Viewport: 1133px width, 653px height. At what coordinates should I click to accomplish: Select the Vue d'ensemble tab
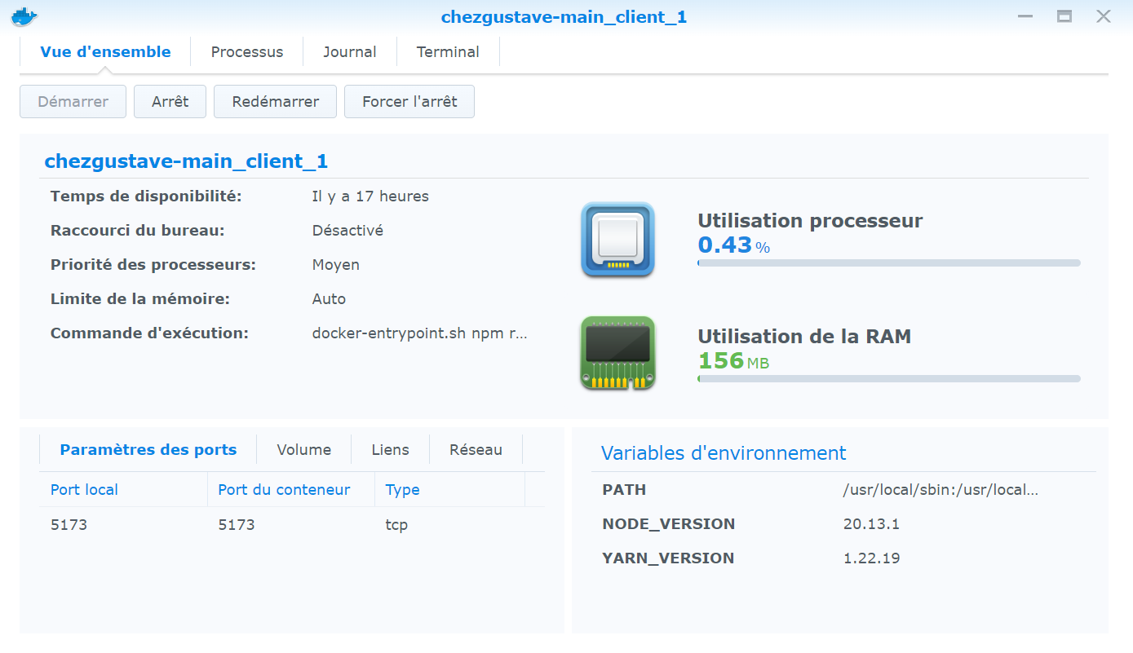pyautogui.click(x=105, y=52)
